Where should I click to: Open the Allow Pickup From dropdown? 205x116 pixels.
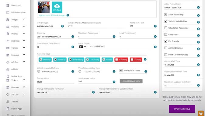[x=180, y=8]
